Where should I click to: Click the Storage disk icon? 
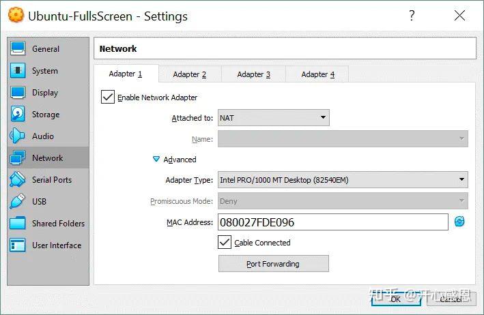coord(18,115)
